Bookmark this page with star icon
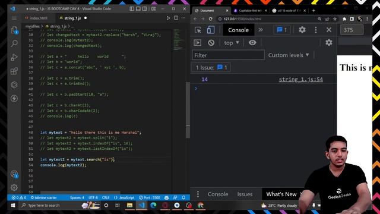380x214 pixels. [x=335, y=19]
